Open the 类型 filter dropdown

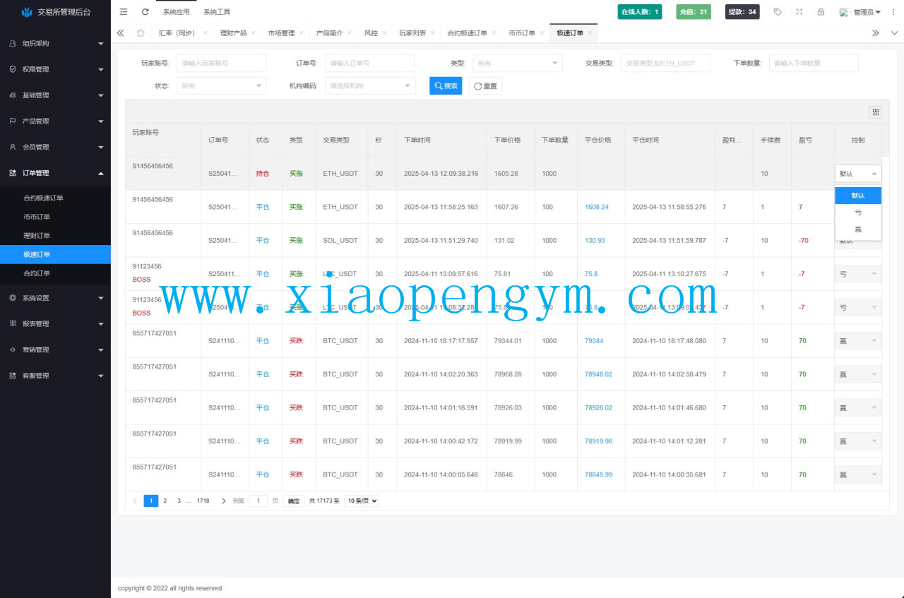517,63
